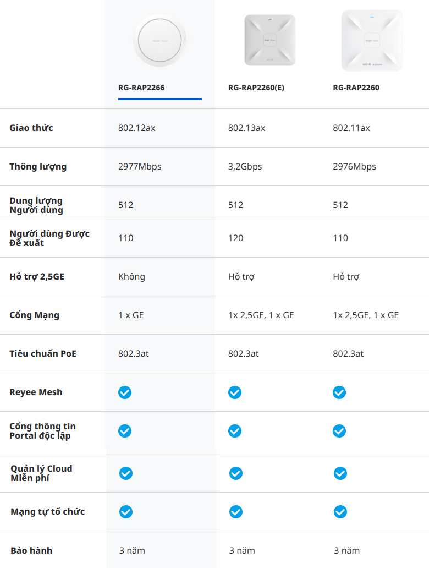Click Reyee Mesh checkmark for RG-RAP2260
The image size is (429, 568).
click(339, 392)
